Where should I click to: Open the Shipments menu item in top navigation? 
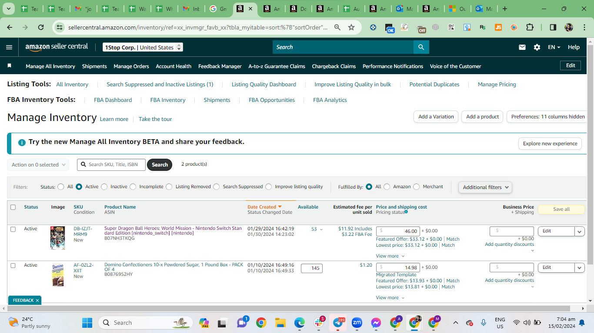click(x=94, y=66)
